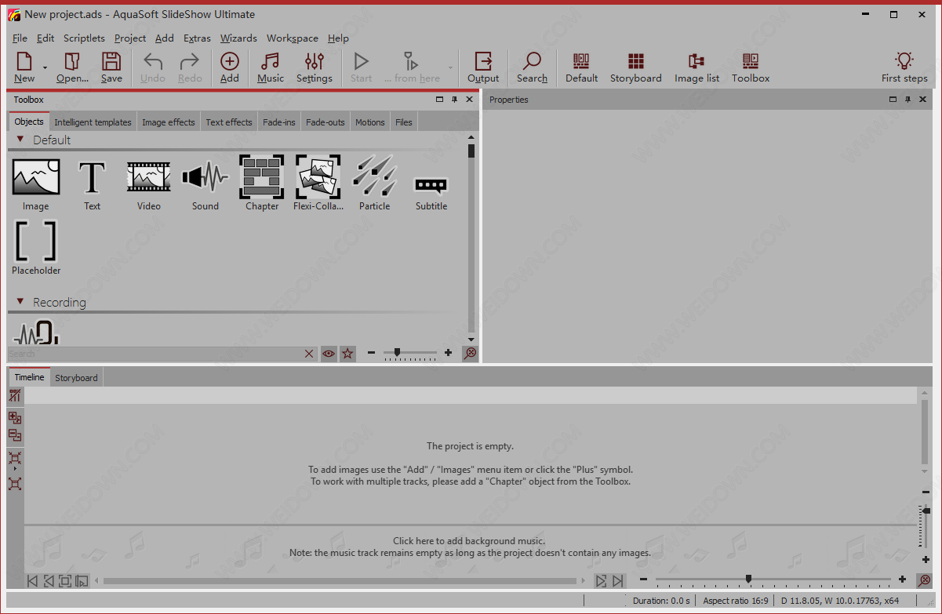Select the Fade-outs tab
Image resolution: width=942 pixels, height=614 pixels.
tap(326, 122)
